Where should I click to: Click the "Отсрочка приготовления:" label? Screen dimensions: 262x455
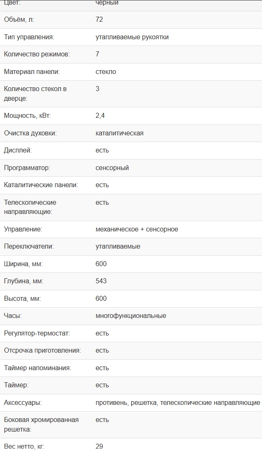(42, 351)
